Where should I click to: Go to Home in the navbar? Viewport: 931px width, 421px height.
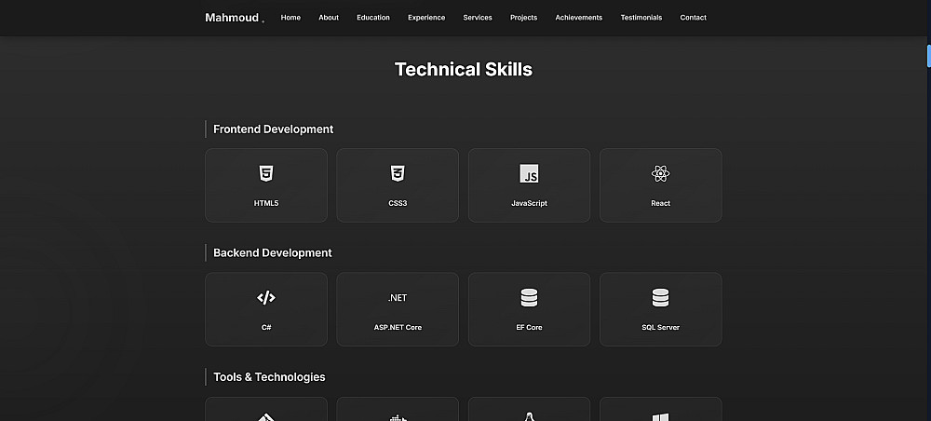(290, 18)
